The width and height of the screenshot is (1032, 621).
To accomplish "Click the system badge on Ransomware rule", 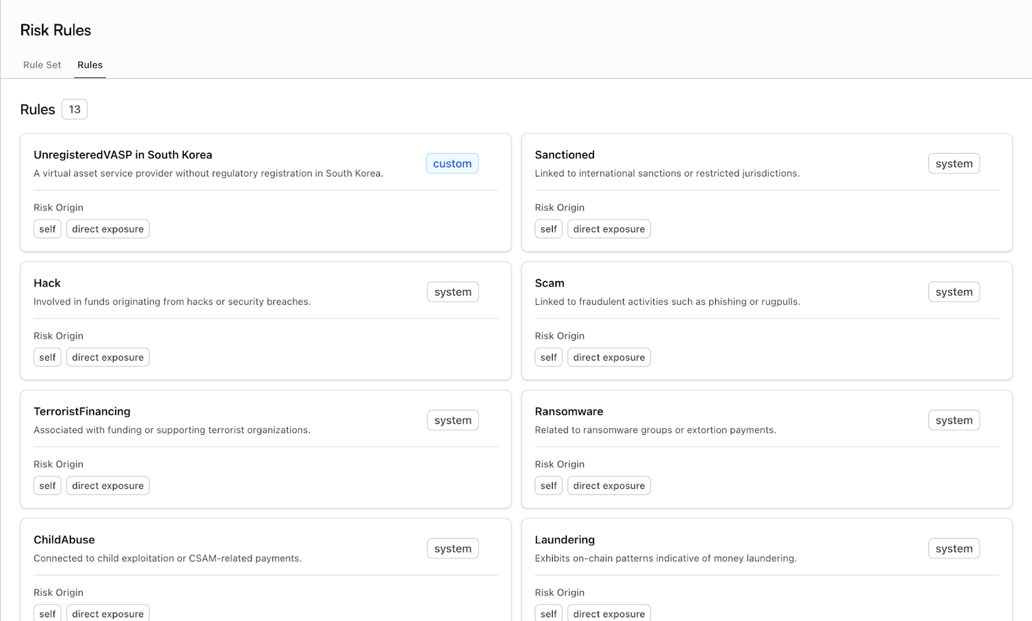I will (953, 420).
